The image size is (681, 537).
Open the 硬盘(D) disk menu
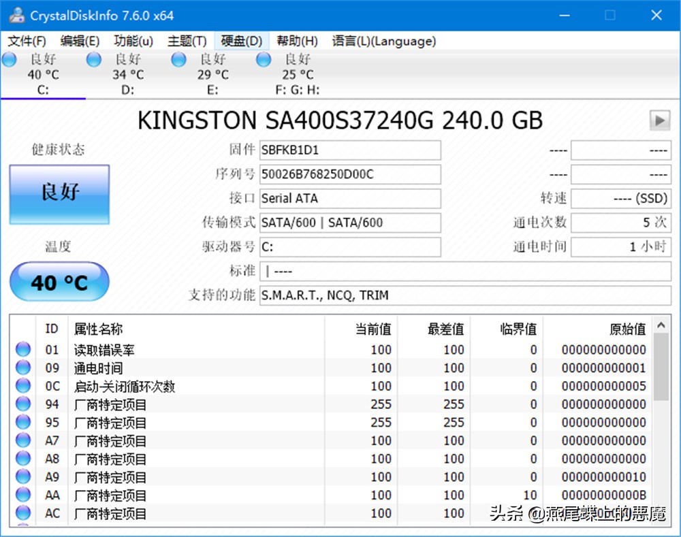click(x=241, y=41)
